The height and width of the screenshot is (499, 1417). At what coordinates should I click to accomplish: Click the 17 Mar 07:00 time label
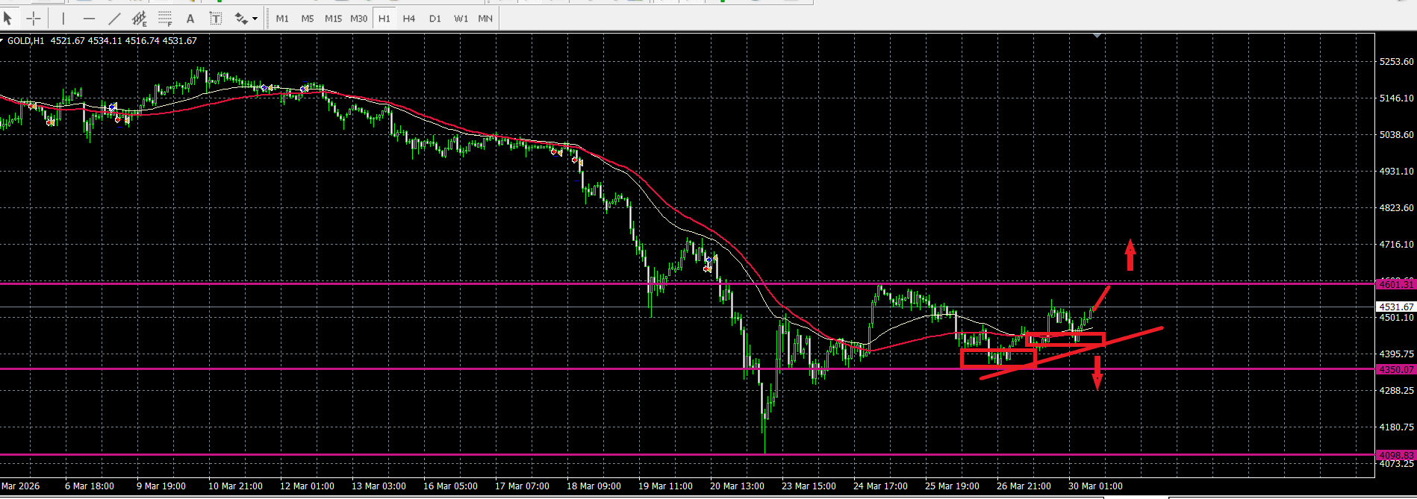(522, 486)
